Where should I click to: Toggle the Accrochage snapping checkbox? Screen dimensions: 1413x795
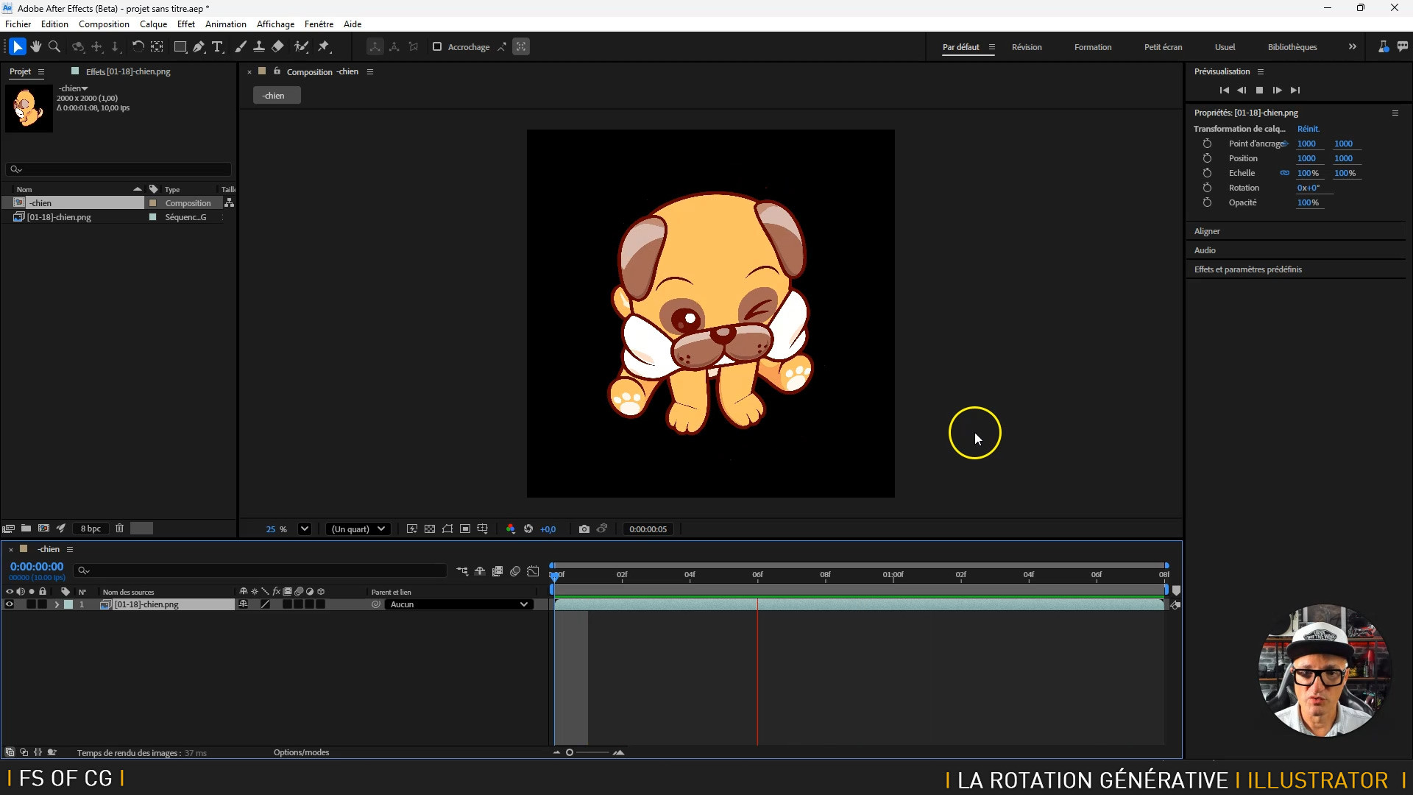click(x=437, y=46)
